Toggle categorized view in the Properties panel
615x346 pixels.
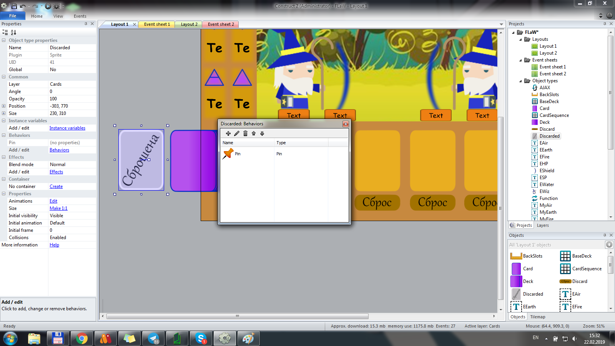coord(5,32)
